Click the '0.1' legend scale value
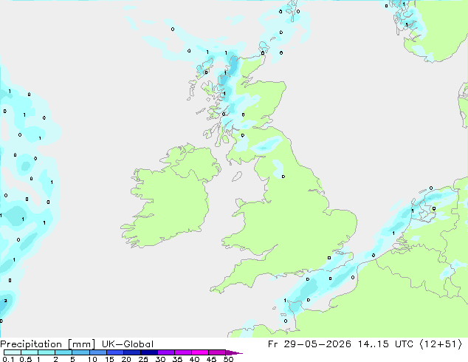468x362 pixels. click(8, 359)
